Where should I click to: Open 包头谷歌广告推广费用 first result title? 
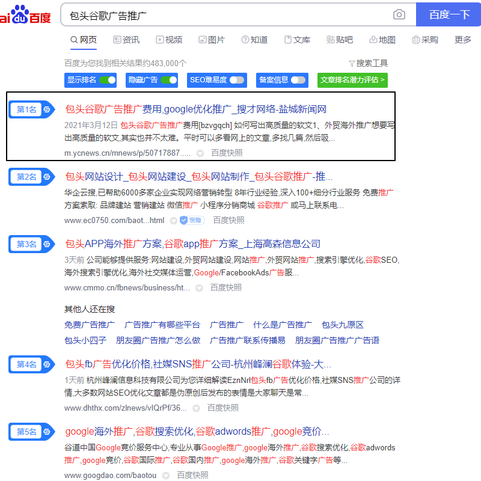click(196, 109)
